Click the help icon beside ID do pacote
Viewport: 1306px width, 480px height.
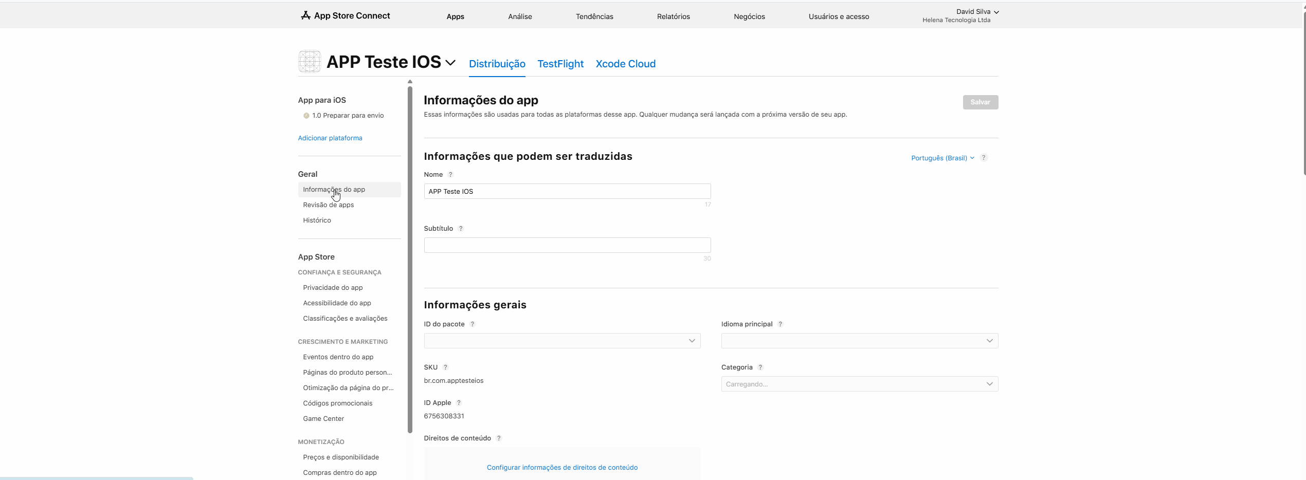473,324
